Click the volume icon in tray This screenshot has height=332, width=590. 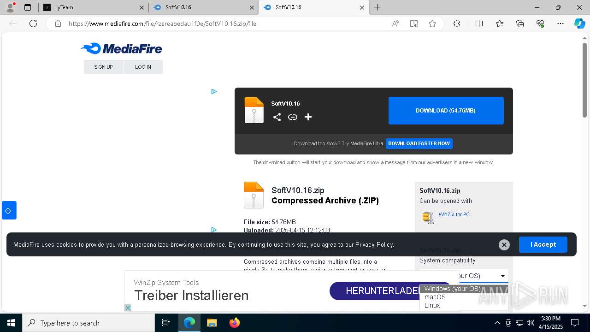click(531, 323)
